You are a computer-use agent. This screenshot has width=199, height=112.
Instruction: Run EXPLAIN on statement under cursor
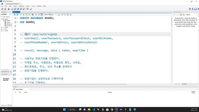26,15
